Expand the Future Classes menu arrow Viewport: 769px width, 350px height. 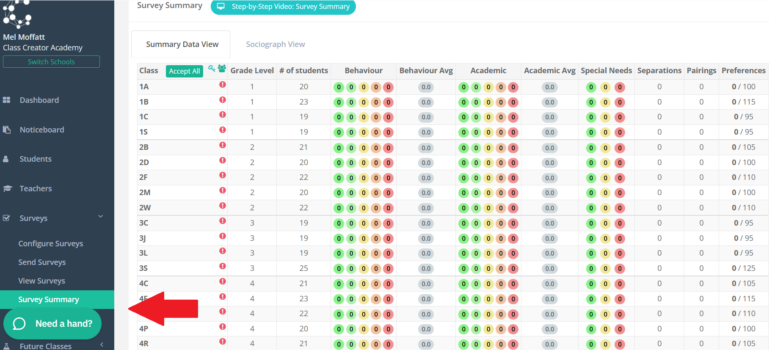(x=102, y=345)
